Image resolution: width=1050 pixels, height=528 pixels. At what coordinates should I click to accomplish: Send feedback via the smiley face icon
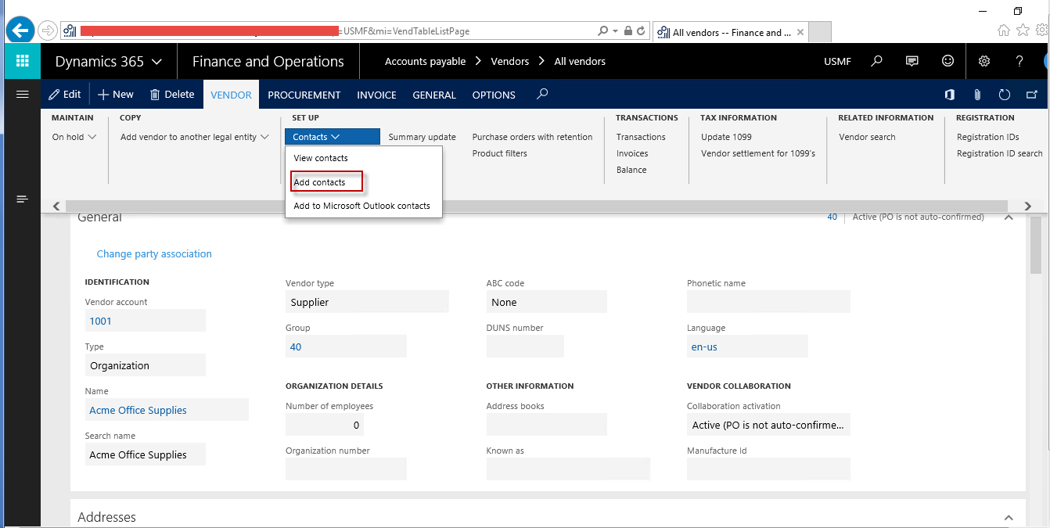(x=948, y=60)
